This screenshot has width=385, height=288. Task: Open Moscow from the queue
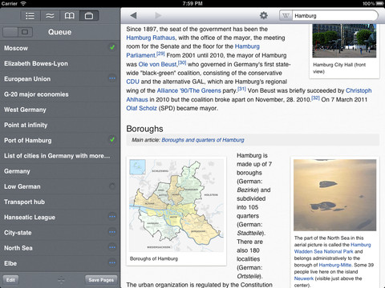(x=60, y=48)
